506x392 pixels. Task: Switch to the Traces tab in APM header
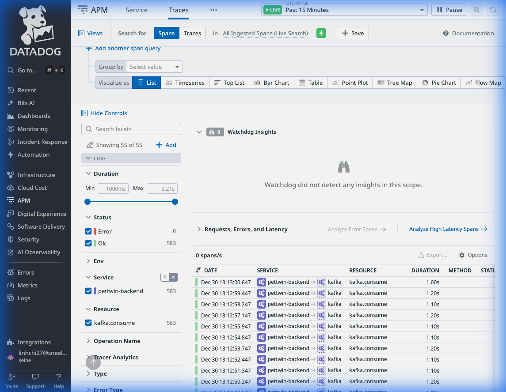point(179,10)
